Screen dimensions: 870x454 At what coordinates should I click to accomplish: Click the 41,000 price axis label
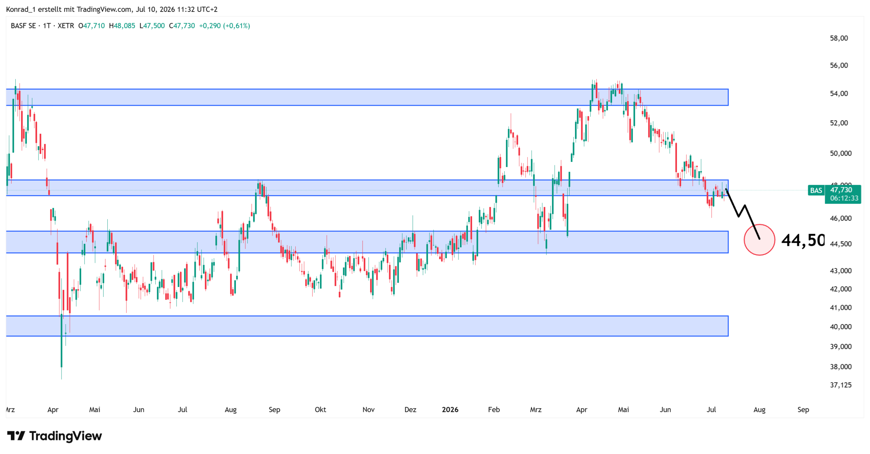pos(841,308)
